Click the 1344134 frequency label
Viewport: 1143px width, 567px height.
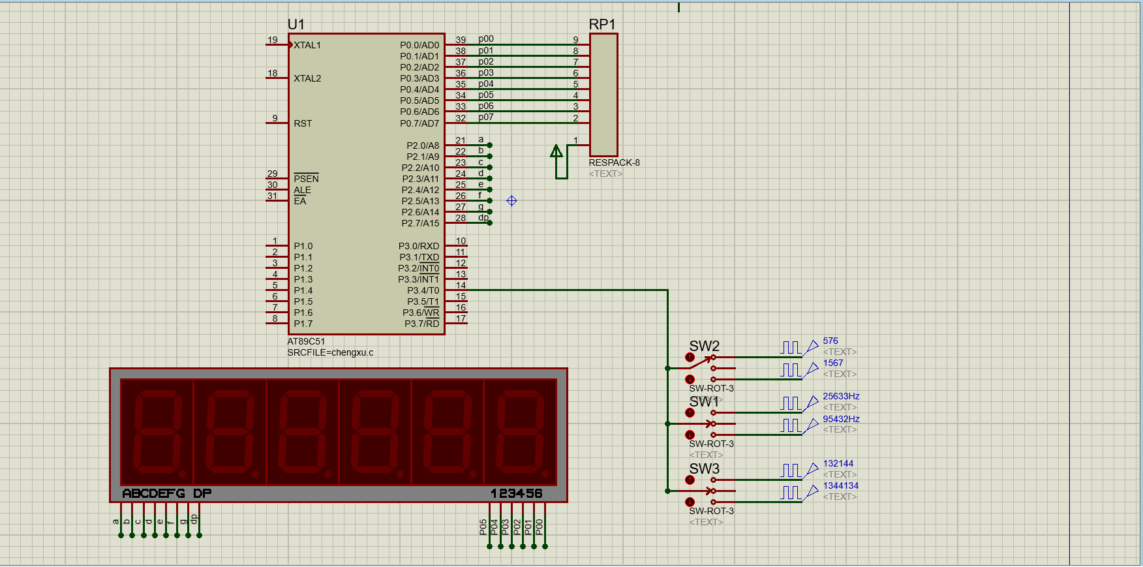tap(840, 485)
